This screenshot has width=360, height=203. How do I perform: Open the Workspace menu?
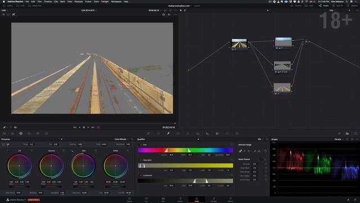(x=116, y=2)
